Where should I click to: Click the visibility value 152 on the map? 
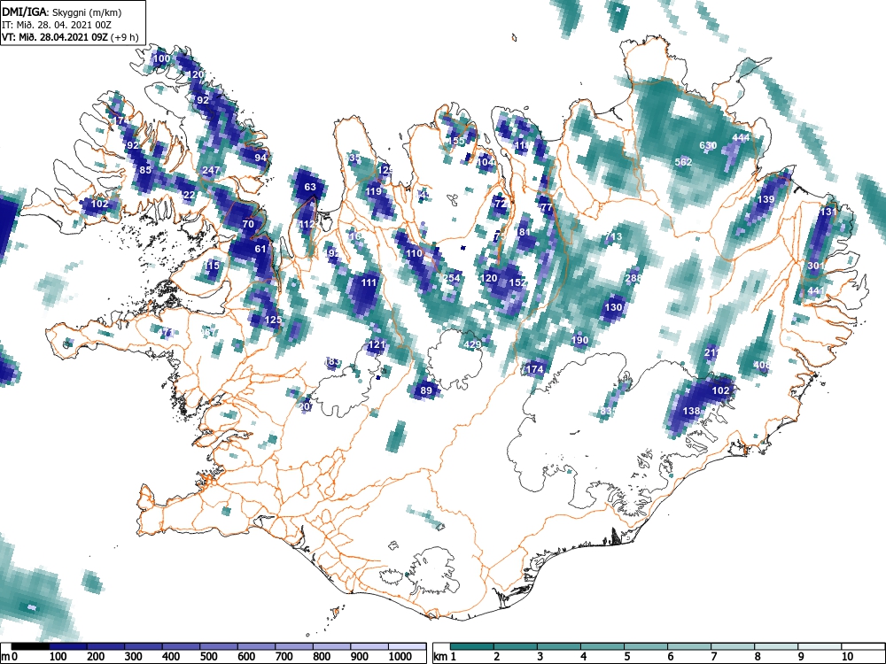517,282
